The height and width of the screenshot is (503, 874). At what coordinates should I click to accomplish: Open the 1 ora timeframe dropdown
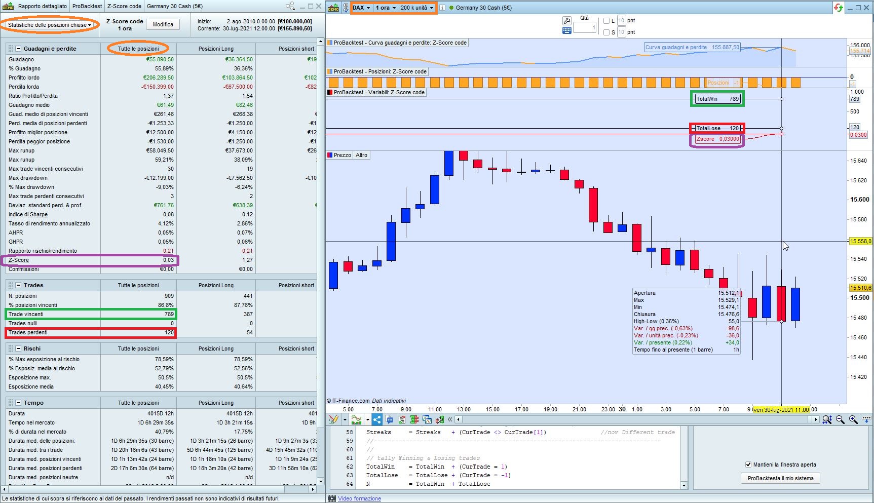[x=386, y=8]
